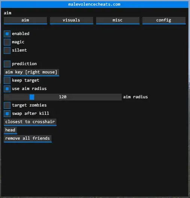Open the closest to crosshair dropdown
Screen dimensions: 190x198
(30, 122)
